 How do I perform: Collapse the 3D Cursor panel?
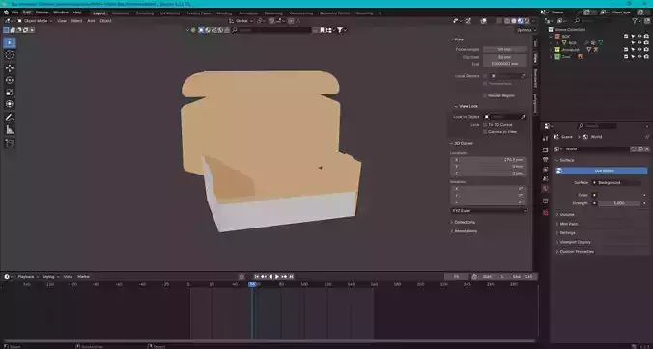click(462, 143)
